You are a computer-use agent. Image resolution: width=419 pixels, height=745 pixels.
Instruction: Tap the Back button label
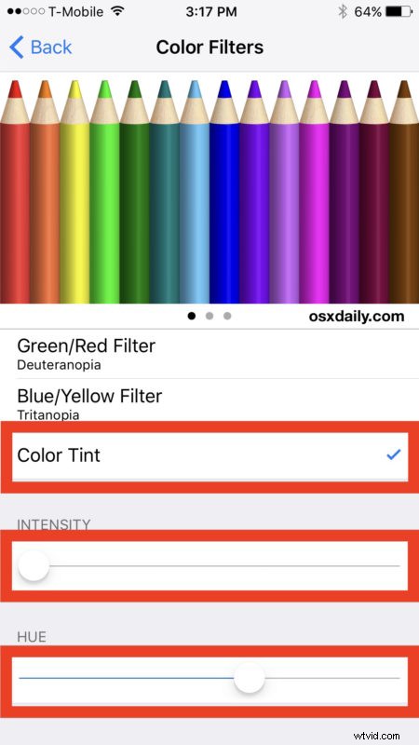(x=51, y=47)
